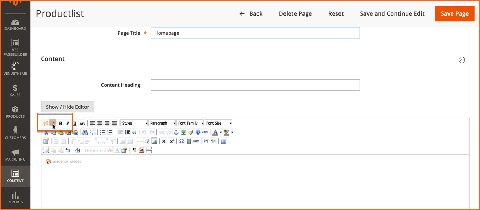Open the Marketing menu in sidebar
Image resolution: width=480 pixels, height=210 pixels.
pyautogui.click(x=15, y=155)
